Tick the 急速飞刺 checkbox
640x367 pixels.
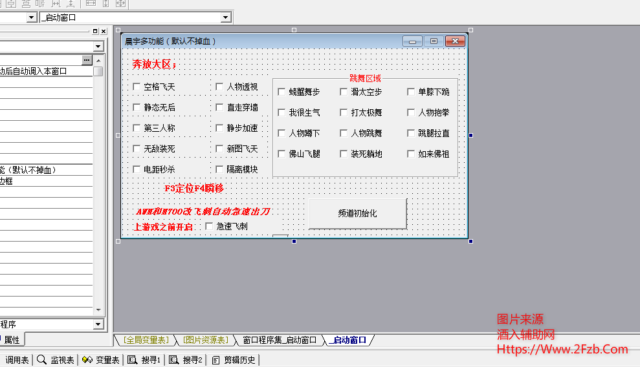[209, 226]
